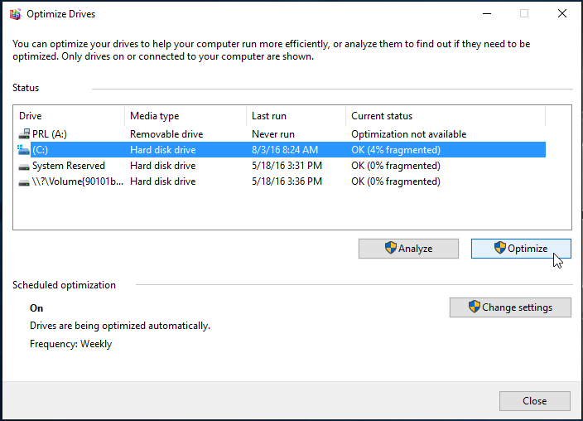583x421 pixels.
Task: Click the \\?\Volume drive icon
Action: click(23, 181)
